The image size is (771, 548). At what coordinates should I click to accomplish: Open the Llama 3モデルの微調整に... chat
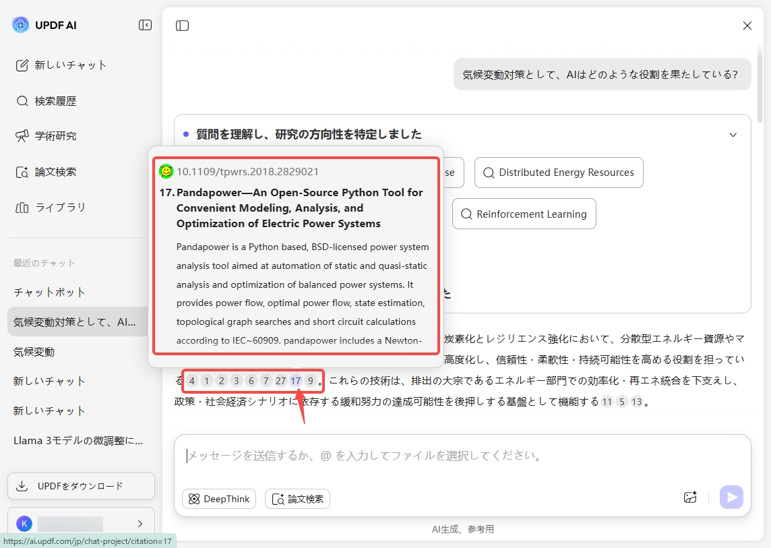click(x=78, y=441)
